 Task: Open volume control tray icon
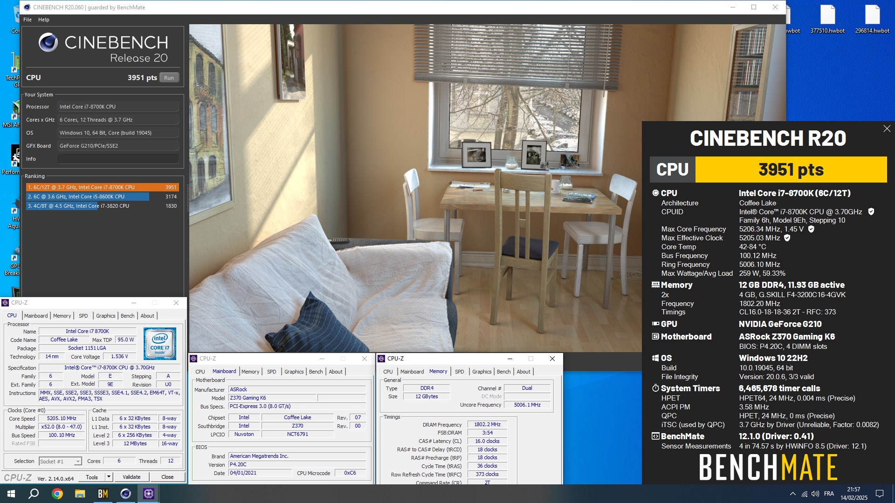pyautogui.click(x=815, y=494)
